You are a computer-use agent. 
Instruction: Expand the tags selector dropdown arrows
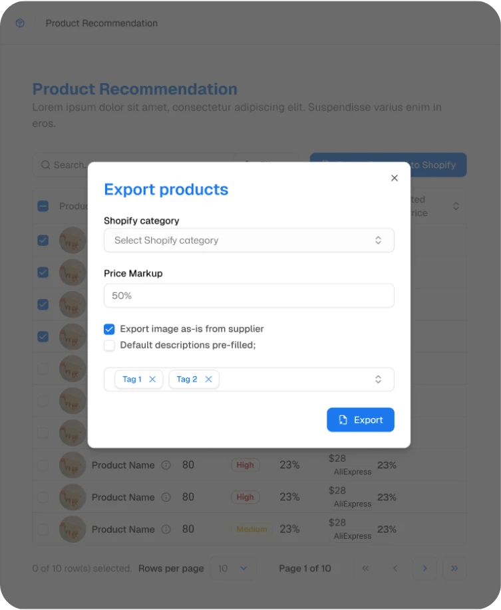pyautogui.click(x=378, y=379)
